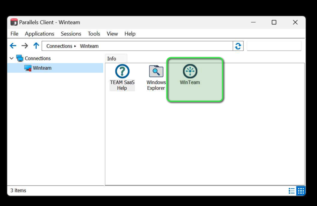Click the '3 items' status text
Screen dimensions: 317x206
(18, 190)
